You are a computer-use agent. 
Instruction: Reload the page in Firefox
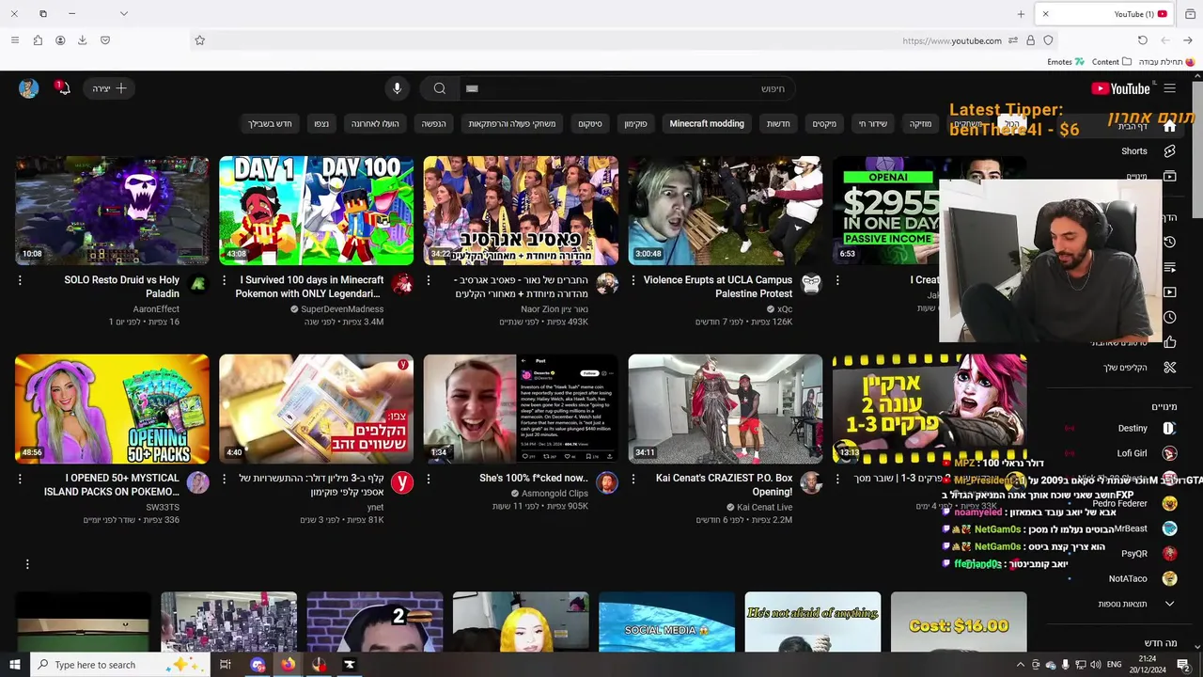1142,40
